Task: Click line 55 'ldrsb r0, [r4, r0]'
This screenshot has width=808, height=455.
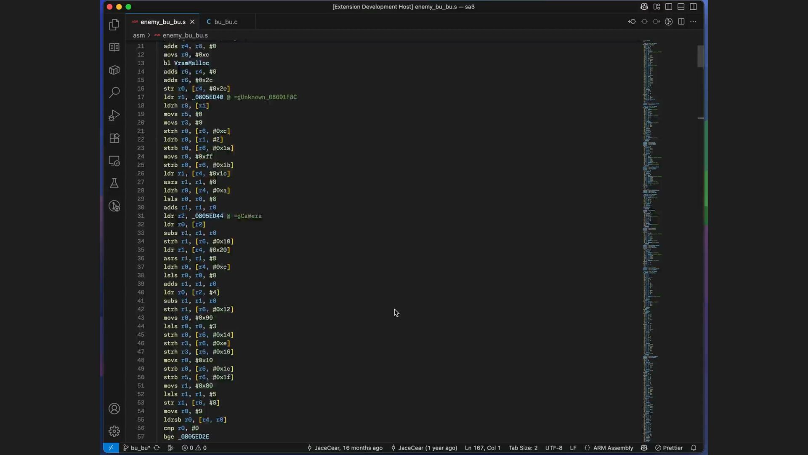Action: (195, 420)
